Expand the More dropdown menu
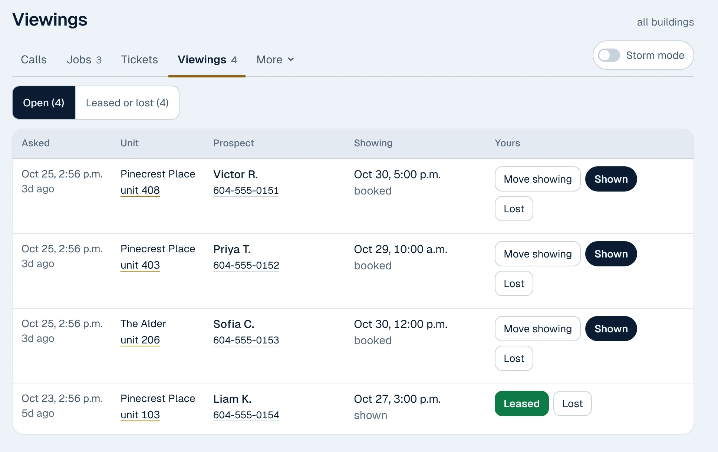 pos(275,60)
